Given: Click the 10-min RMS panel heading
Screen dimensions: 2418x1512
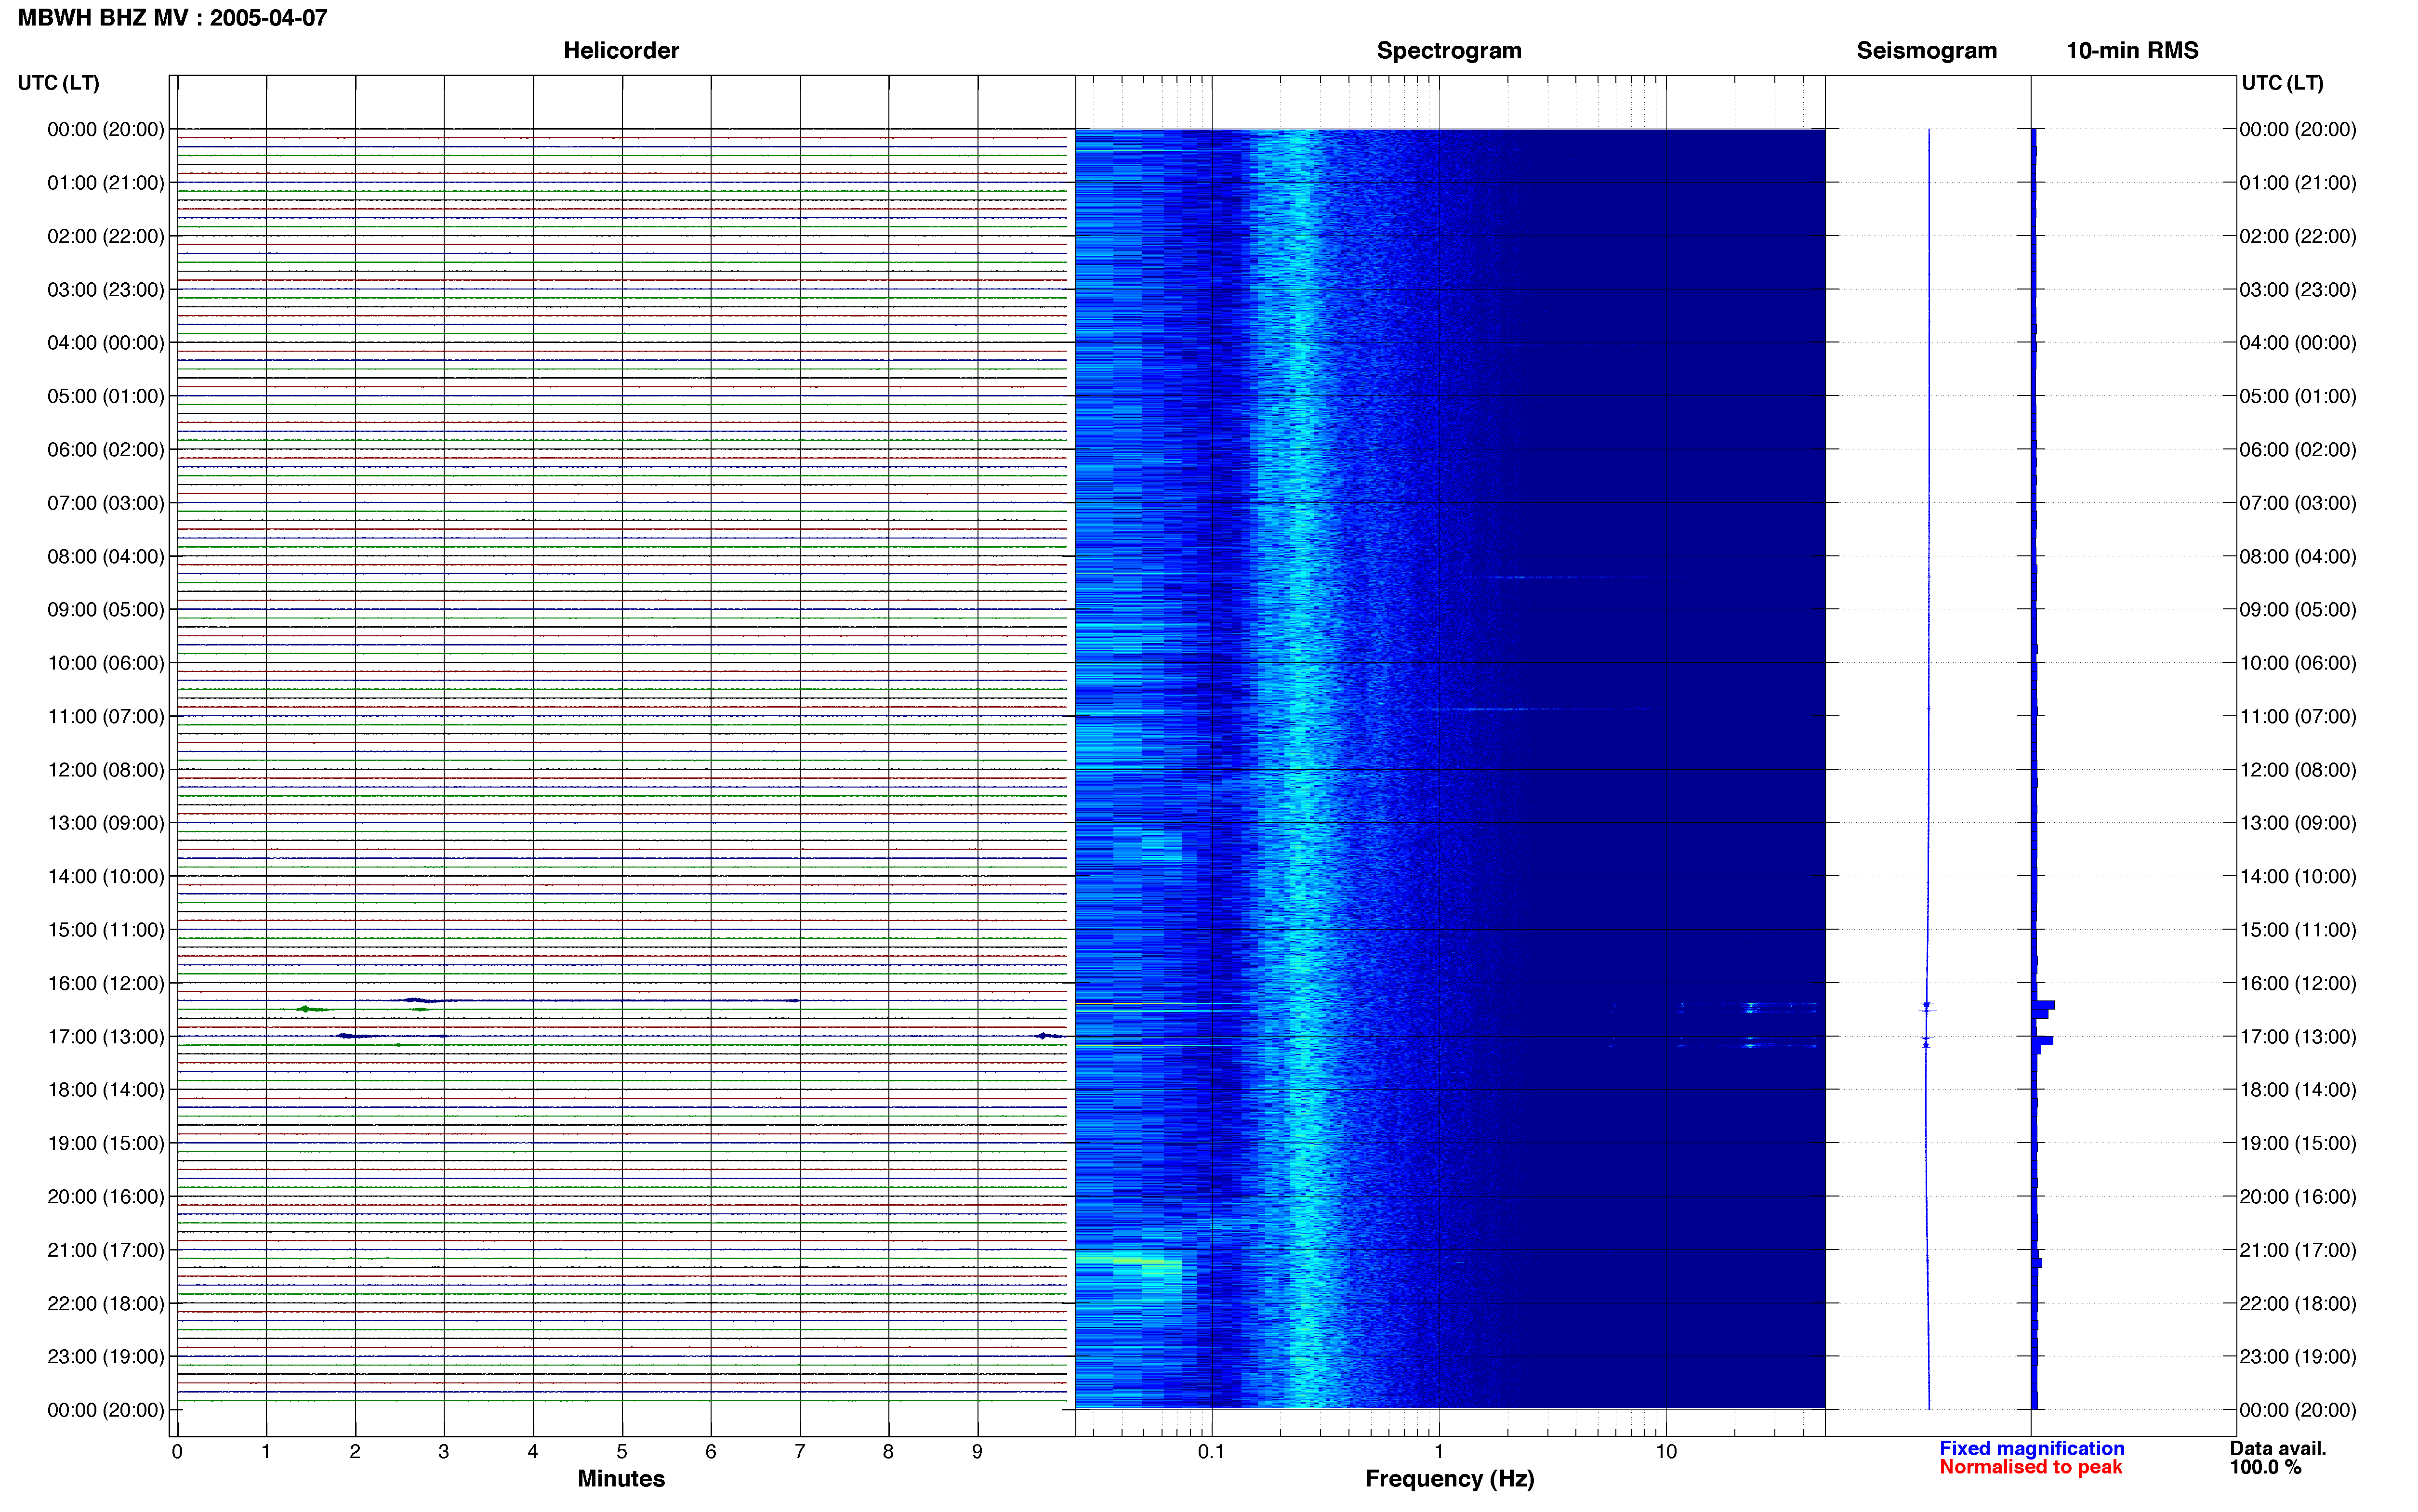Looking at the screenshot, I should 2132,51.
